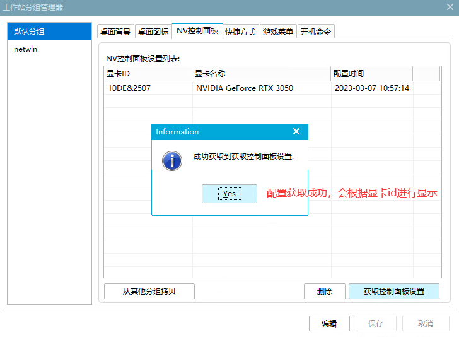Click the 取消 button
459x337 pixels.
[426, 324]
